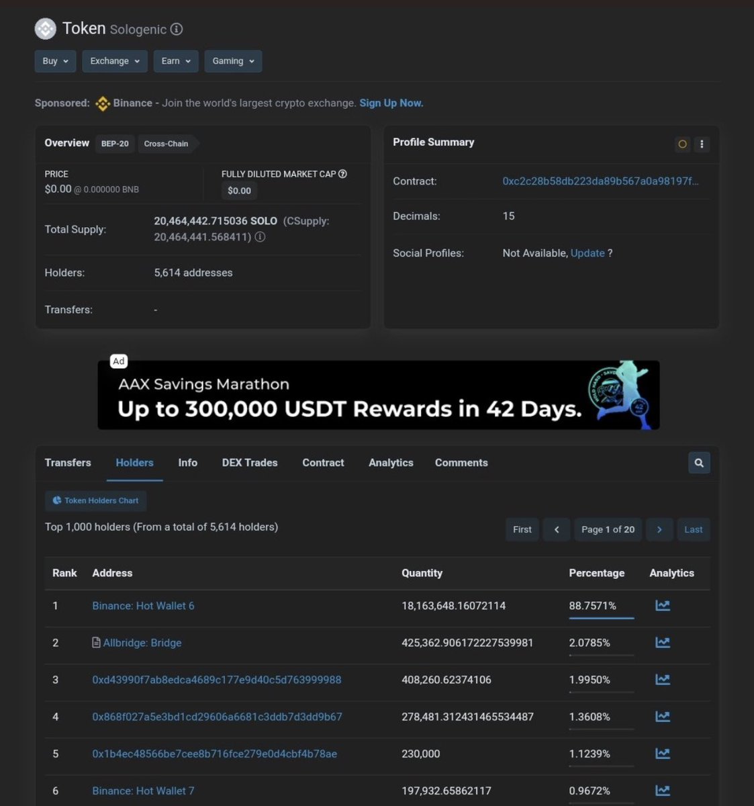Click the BEP-20 tag badge

pos(115,144)
